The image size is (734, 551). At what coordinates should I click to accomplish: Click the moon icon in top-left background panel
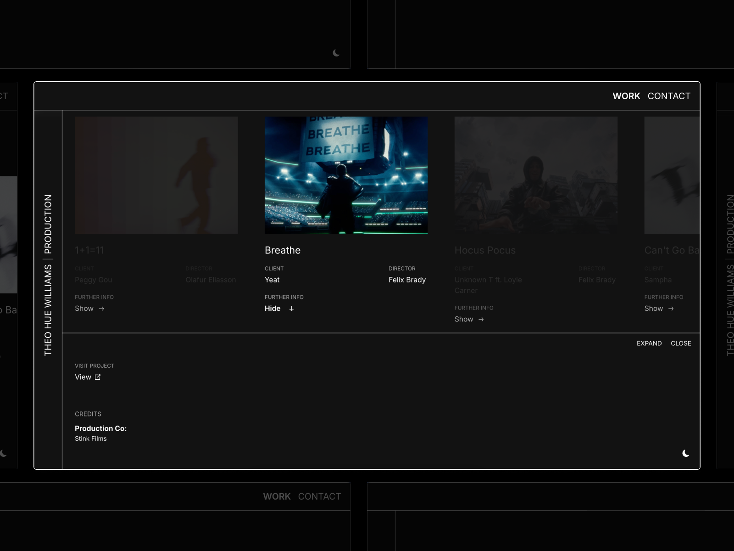pyautogui.click(x=336, y=53)
